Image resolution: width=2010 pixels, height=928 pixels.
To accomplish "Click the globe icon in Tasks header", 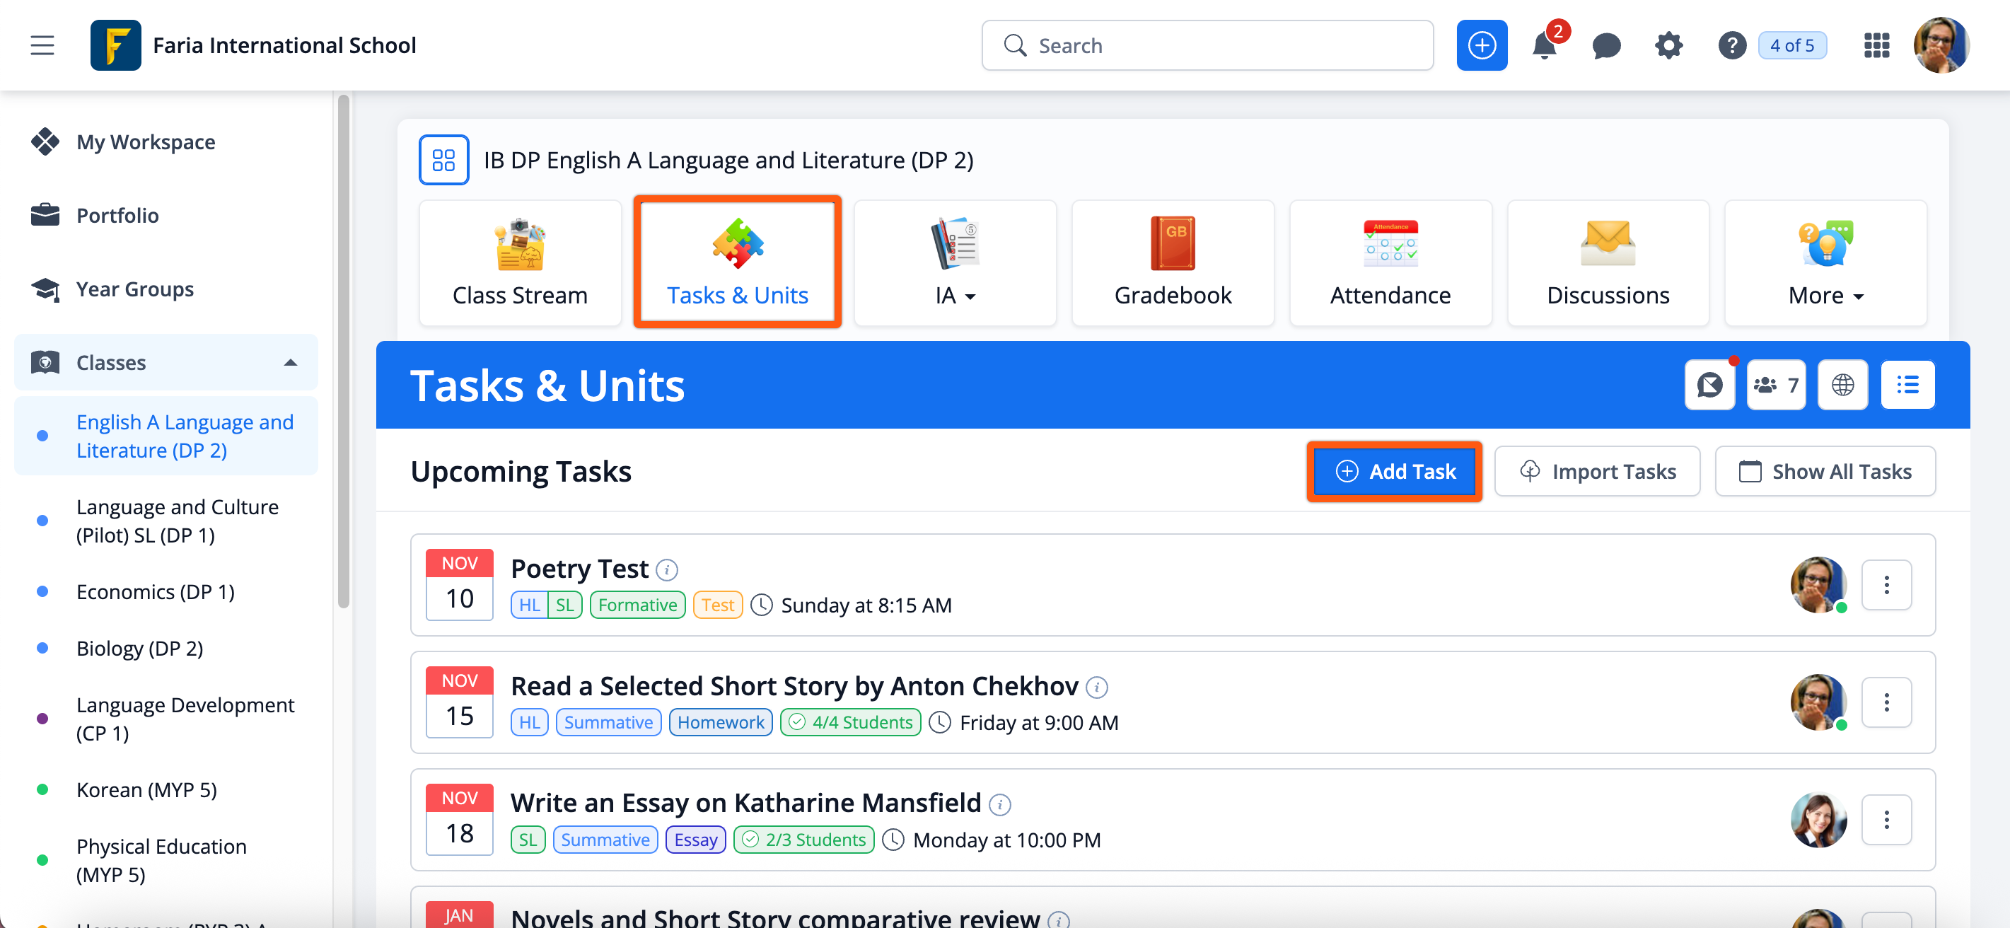I will (x=1842, y=385).
